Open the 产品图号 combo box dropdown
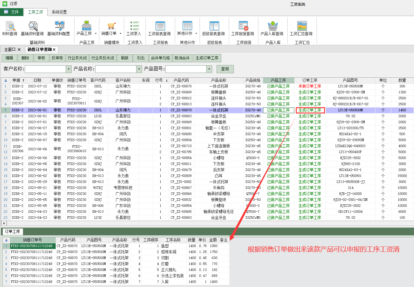 pyautogui.click(x=209, y=69)
